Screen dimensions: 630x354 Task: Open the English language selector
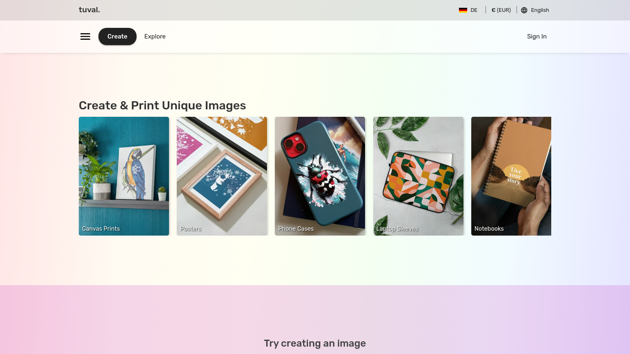(540, 10)
